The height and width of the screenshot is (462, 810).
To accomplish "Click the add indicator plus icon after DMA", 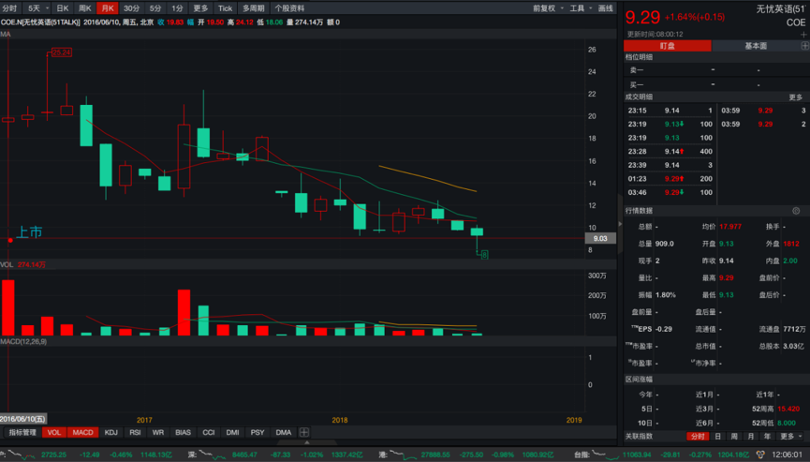I will point(304,432).
